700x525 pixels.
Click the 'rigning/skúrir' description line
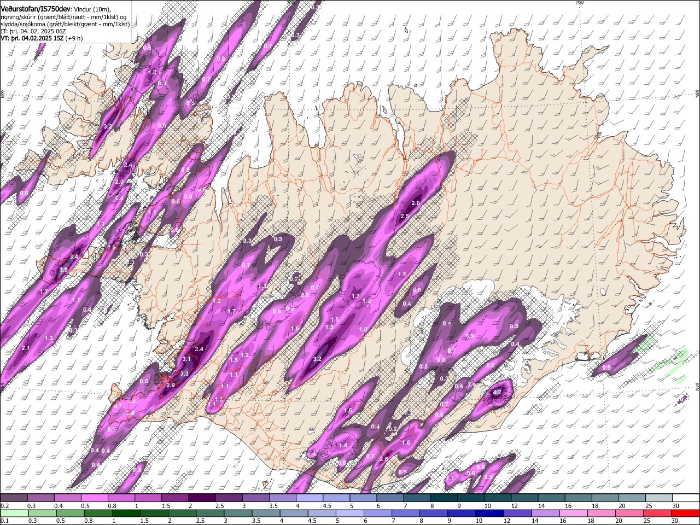coord(63,17)
